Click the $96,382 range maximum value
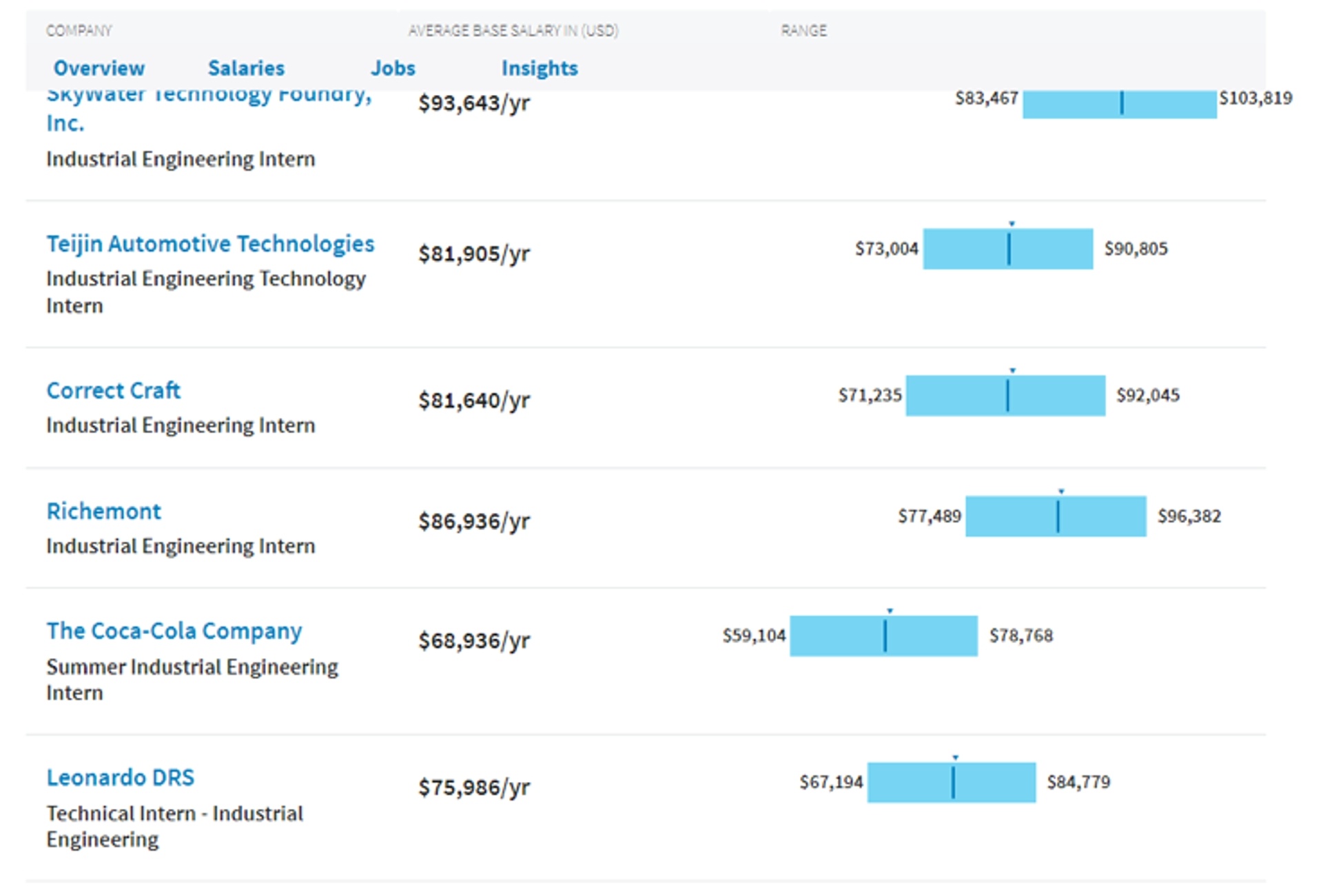Screen dimensions: 1323x888 tap(1189, 516)
